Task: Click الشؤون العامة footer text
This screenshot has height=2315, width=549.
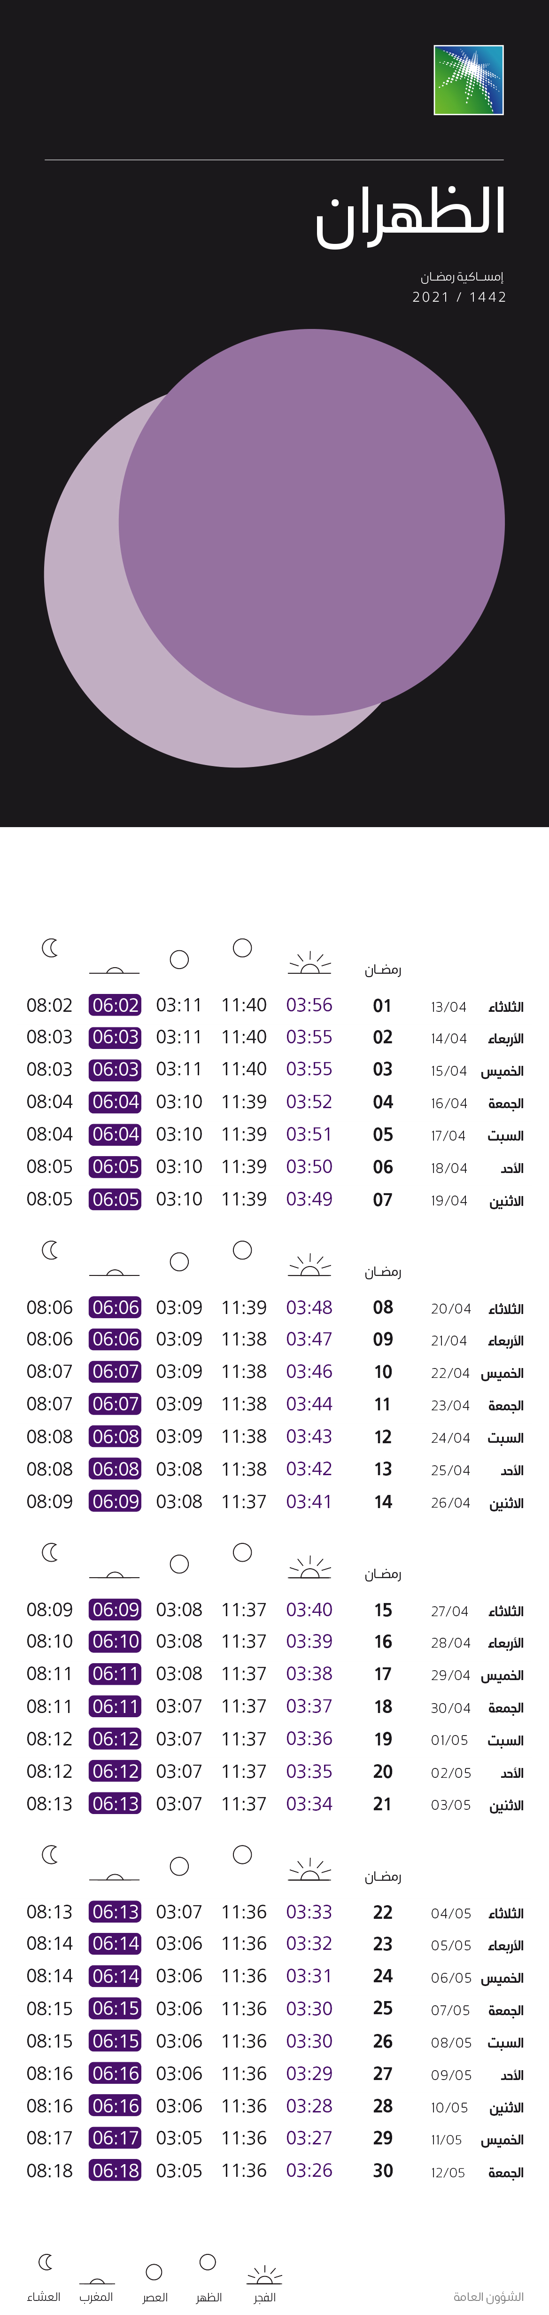Action: 488,2297
